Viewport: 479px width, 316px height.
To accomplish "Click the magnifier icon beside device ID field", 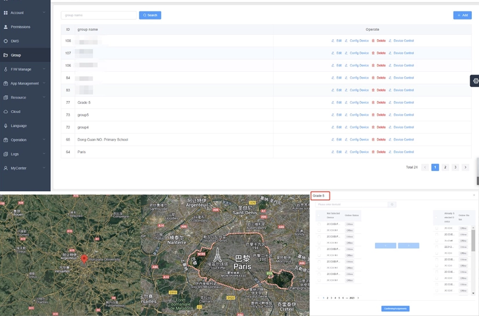I will pos(392,204).
